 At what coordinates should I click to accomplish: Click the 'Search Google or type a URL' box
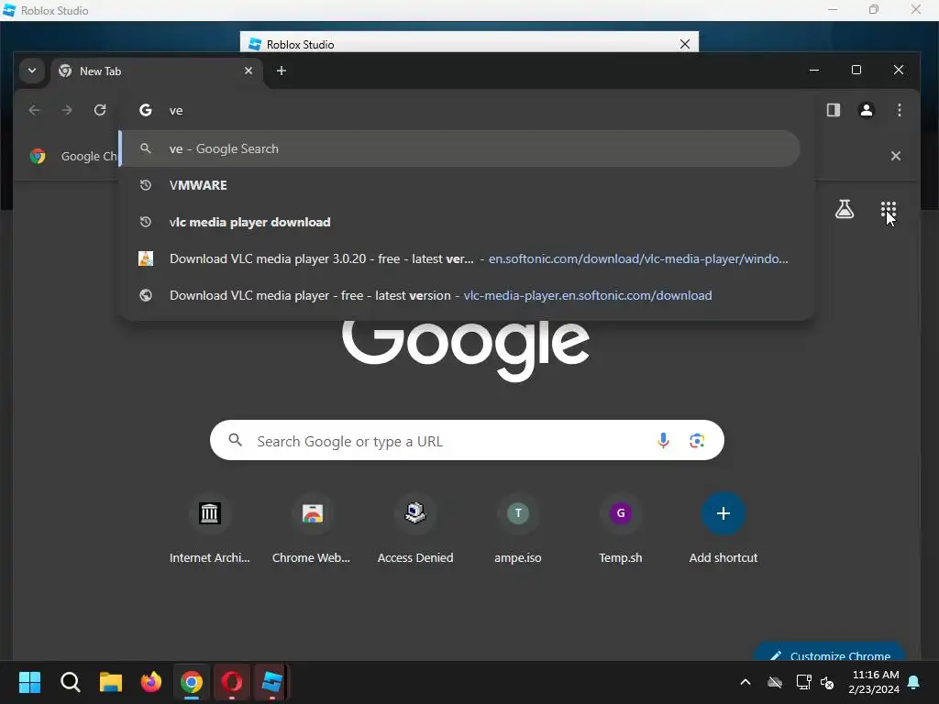coord(467,441)
